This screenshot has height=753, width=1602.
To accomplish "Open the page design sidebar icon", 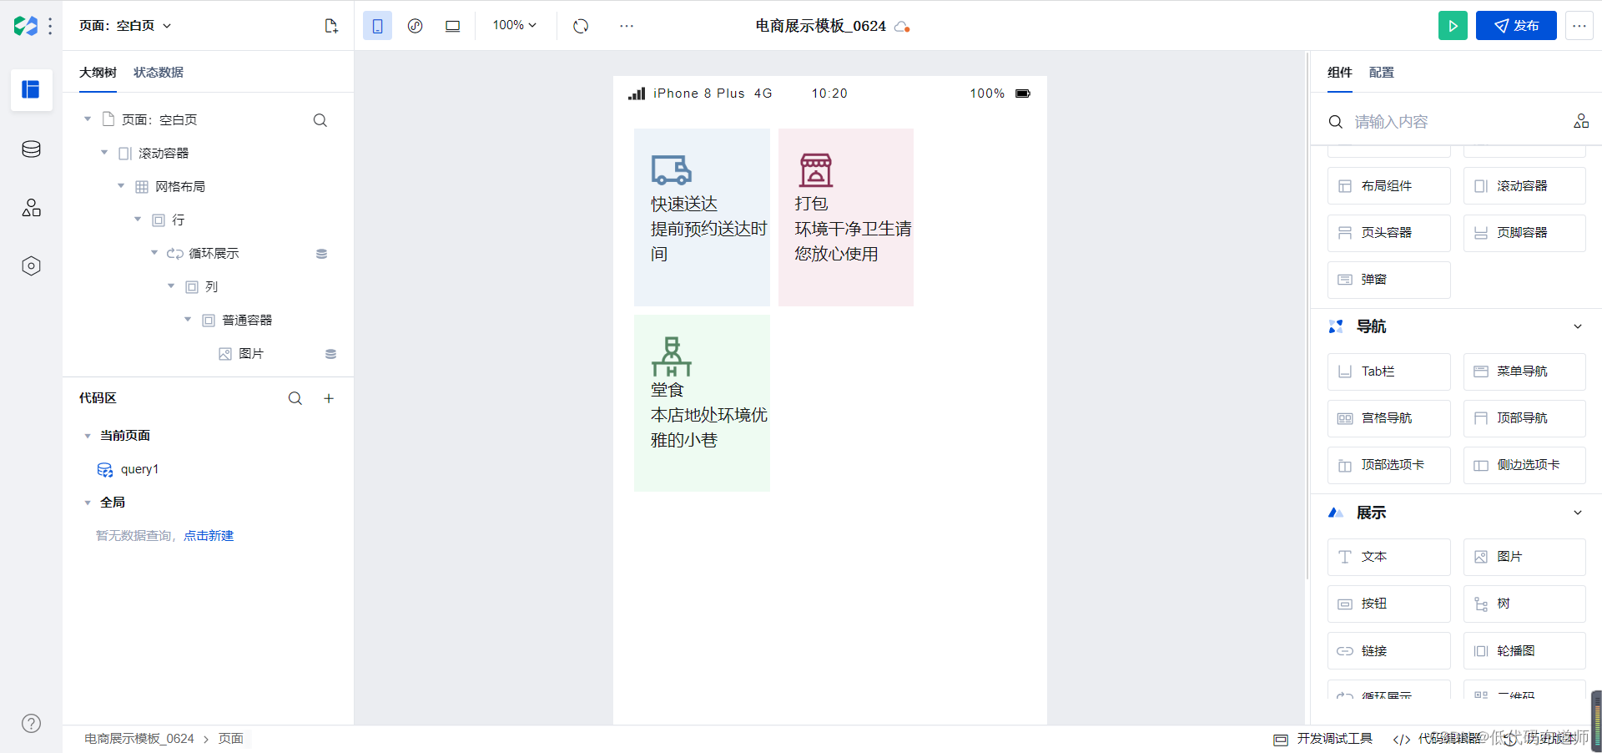I will point(31,89).
